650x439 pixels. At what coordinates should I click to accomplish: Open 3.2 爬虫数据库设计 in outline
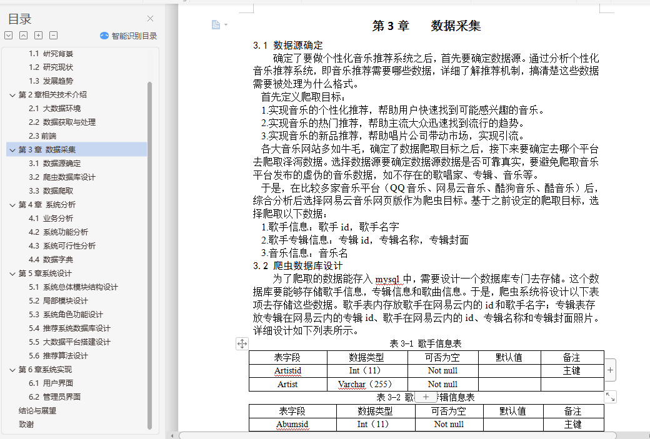click(62, 177)
